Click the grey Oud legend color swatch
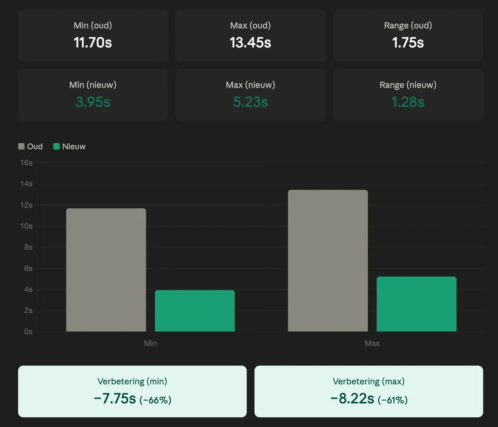The height and width of the screenshot is (427, 498). point(21,146)
